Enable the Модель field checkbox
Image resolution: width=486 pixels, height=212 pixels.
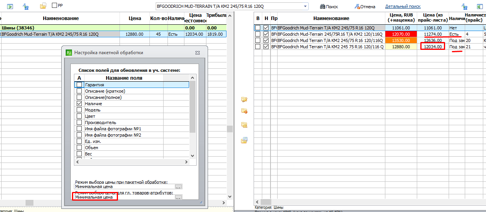79,110
